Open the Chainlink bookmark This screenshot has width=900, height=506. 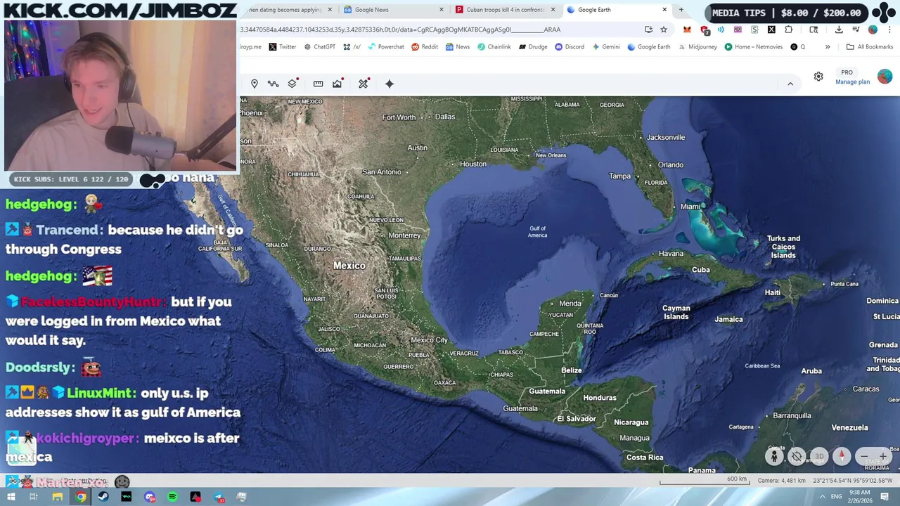tap(494, 47)
